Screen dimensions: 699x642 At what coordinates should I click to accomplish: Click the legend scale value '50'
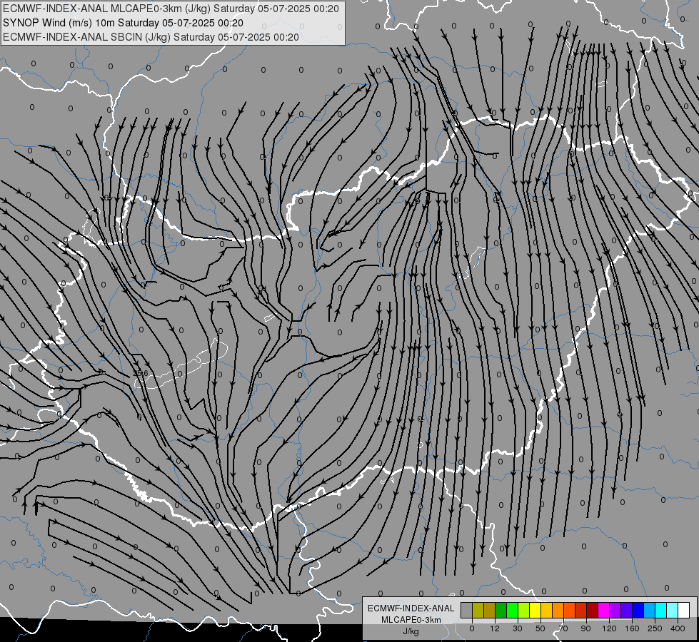click(540, 628)
